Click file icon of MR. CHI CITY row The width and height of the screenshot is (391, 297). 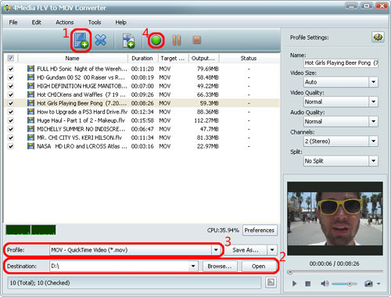[x=30, y=138]
